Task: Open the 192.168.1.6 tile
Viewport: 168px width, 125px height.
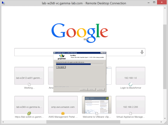Action: (130, 76)
